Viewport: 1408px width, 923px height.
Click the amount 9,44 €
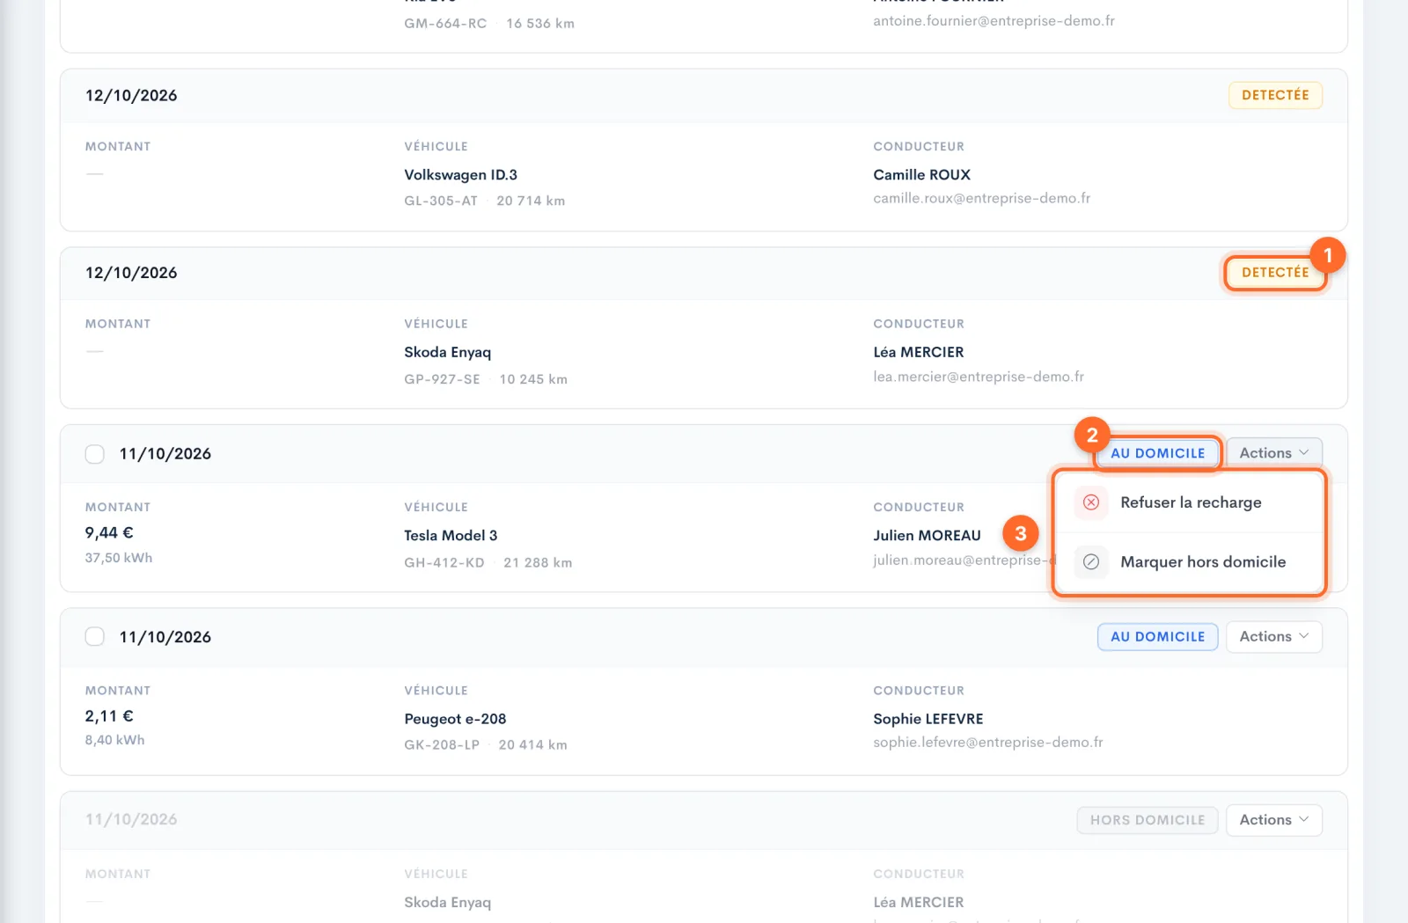(109, 533)
